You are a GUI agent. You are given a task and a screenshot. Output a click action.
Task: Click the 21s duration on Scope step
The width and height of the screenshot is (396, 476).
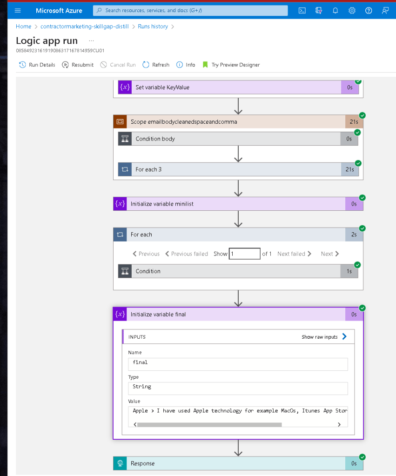pyautogui.click(x=354, y=122)
